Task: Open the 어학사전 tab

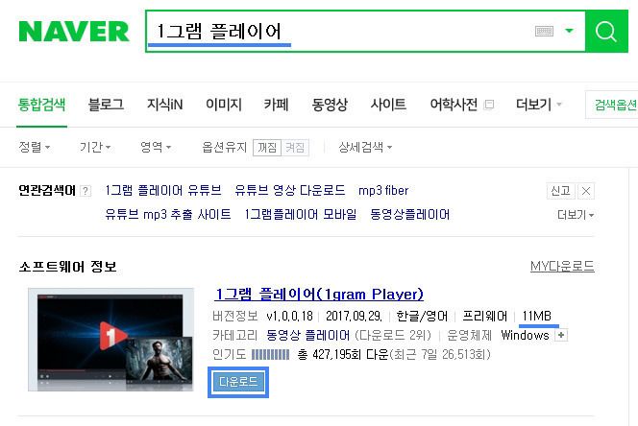Action: (x=454, y=105)
